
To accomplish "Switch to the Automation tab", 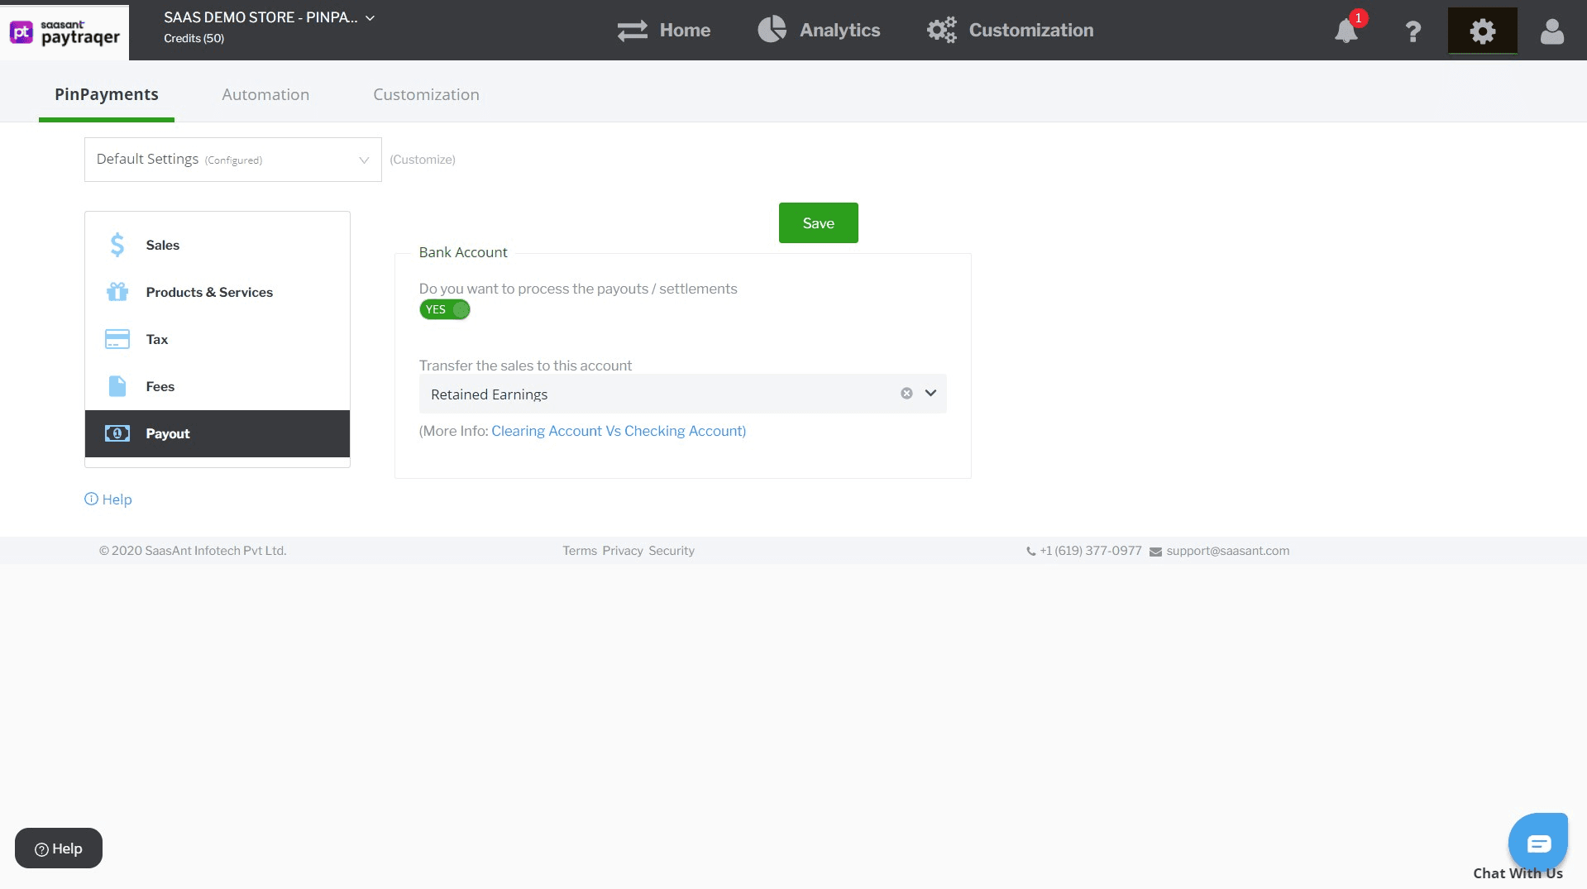I will [265, 94].
